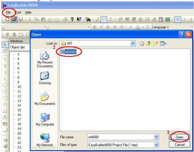Select the rectangle drawing tool
This screenshot has height=152, width=194.
click(5, 98)
